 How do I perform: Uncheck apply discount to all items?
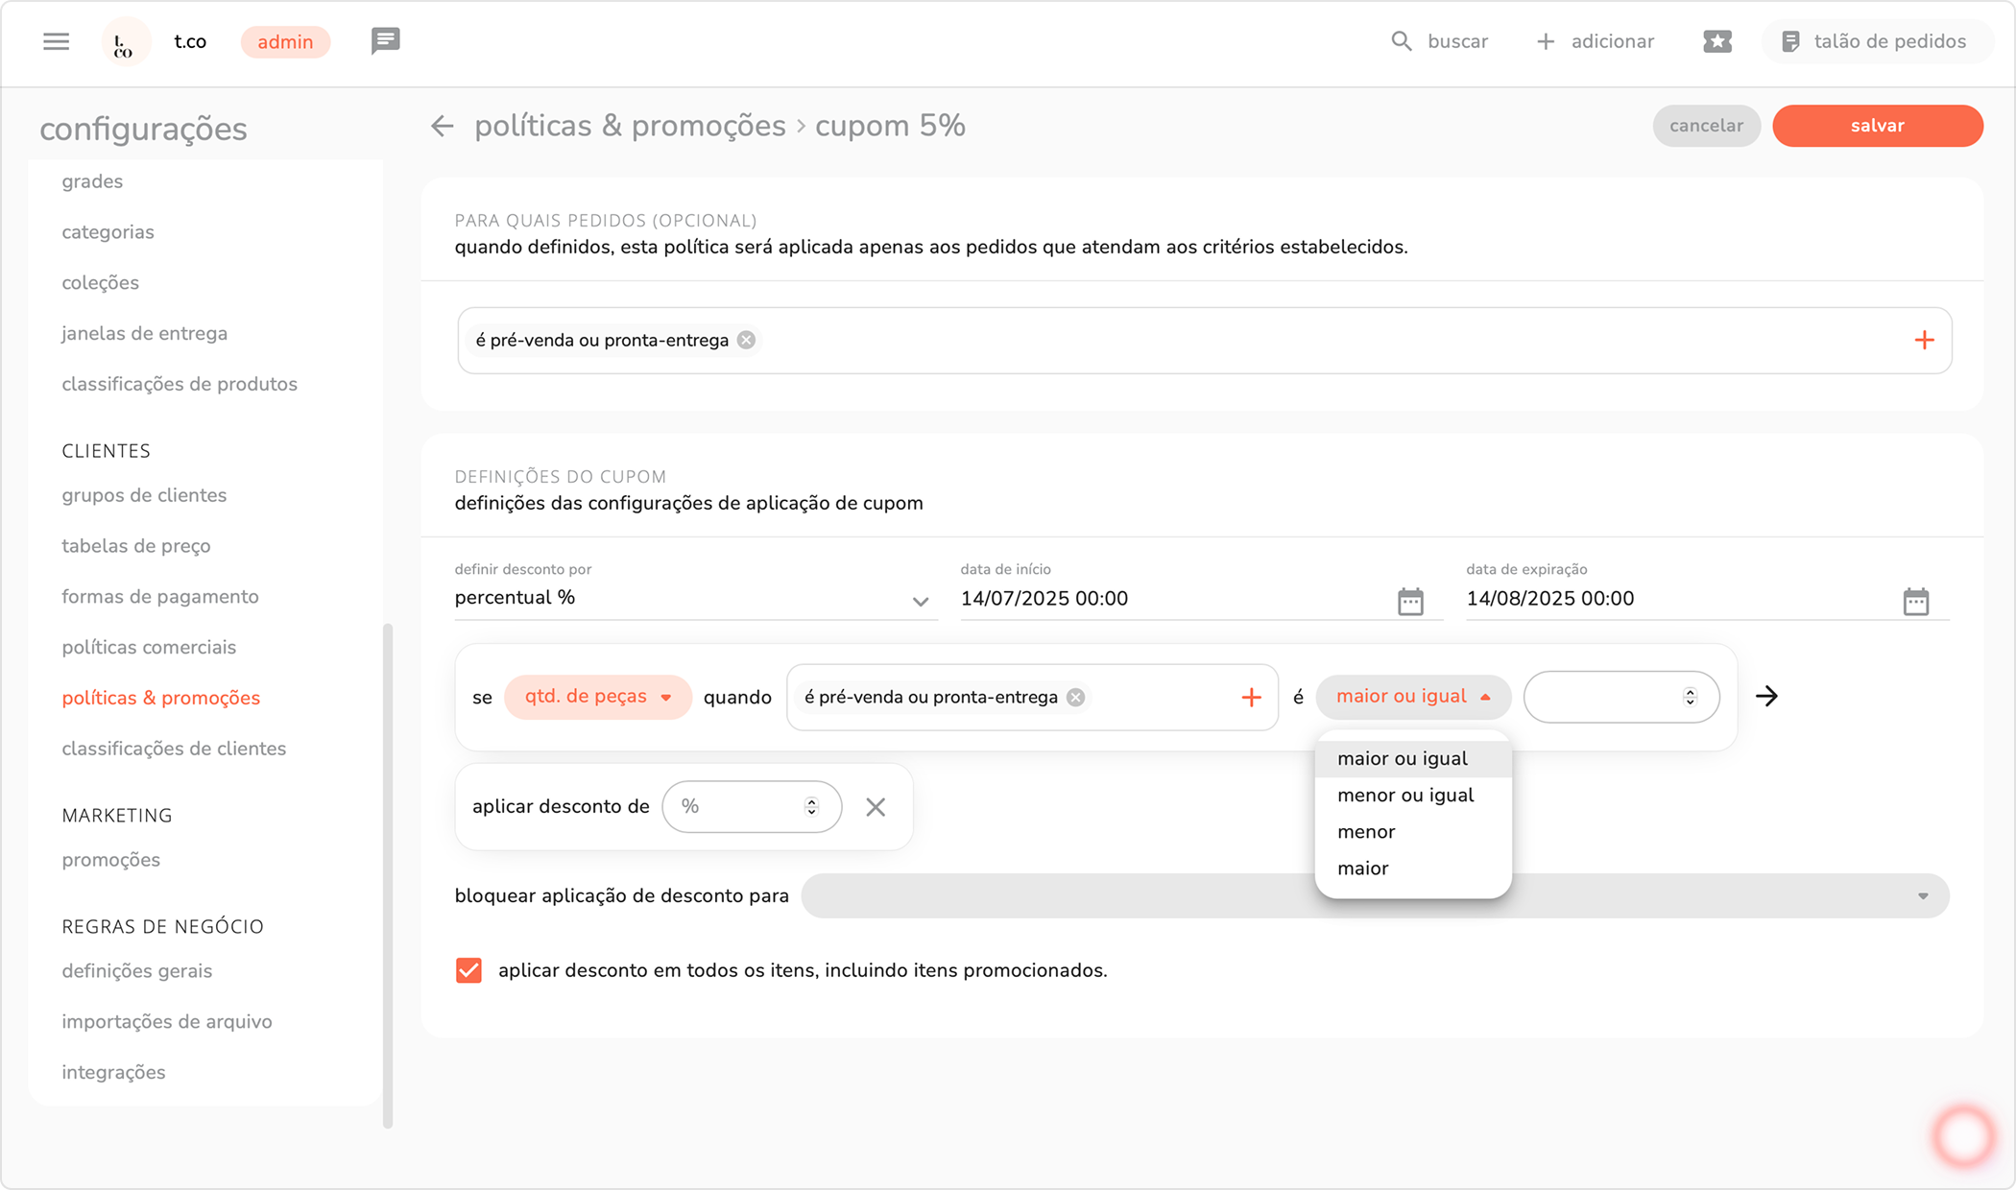point(468,970)
